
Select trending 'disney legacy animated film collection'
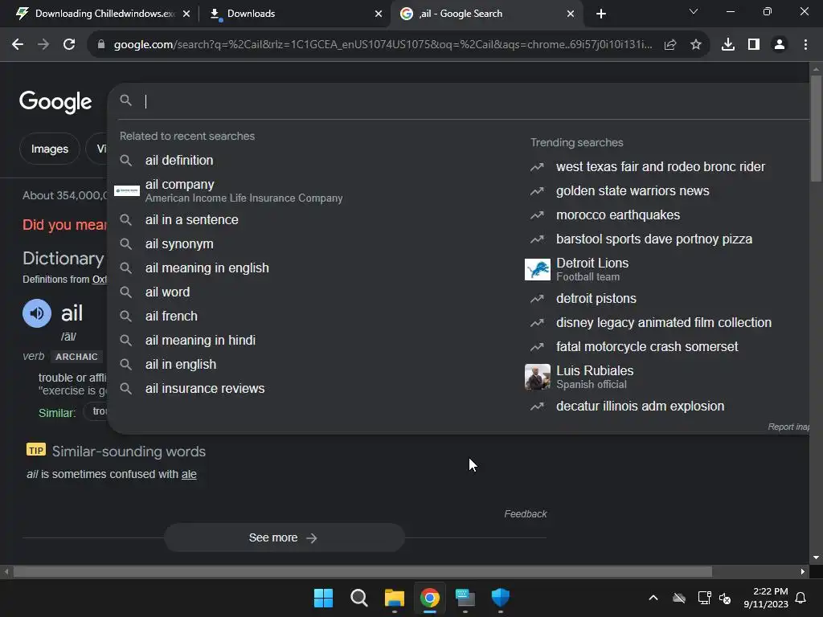[x=663, y=322]
